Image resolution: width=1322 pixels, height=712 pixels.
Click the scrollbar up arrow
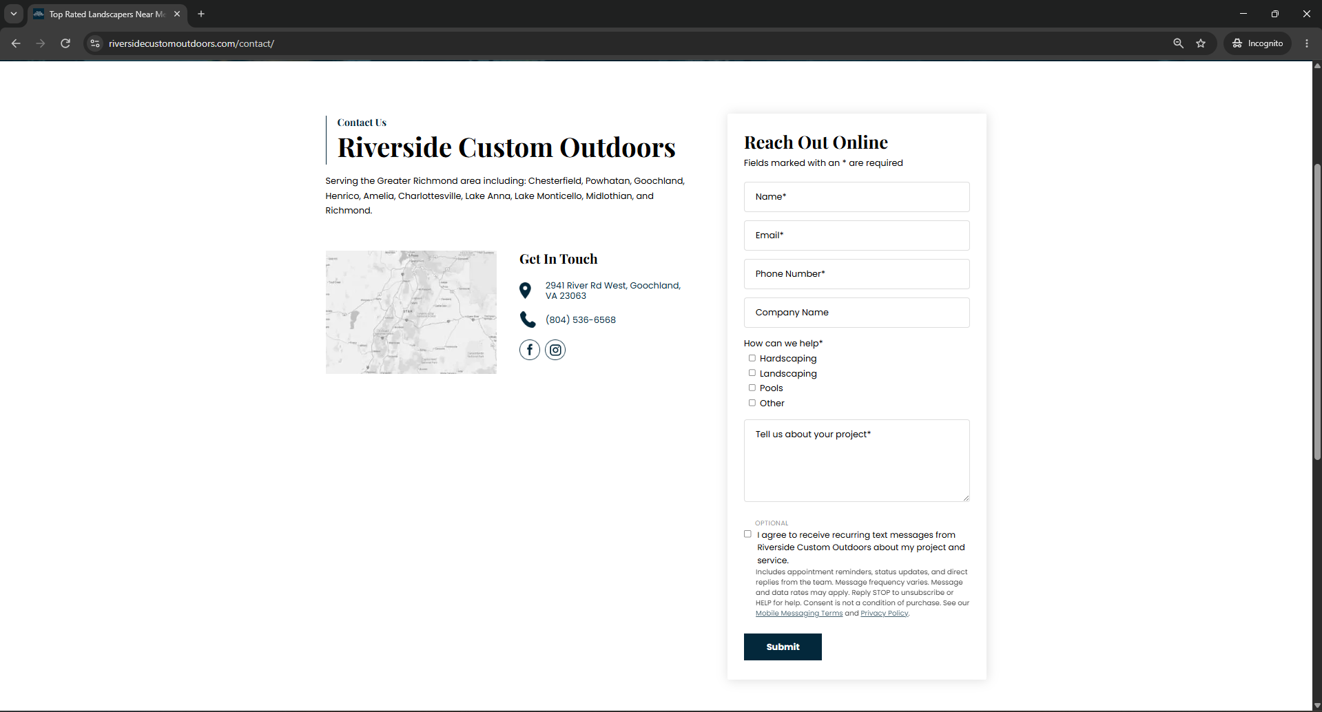[x=1317, y=66]
